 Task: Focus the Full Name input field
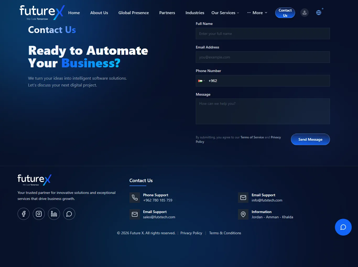(263, 34)
